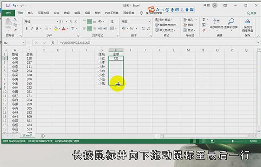This screenshot has height=167, width=261.
Task: Switch to the 页面布局 tab
Action: (43, 13)
